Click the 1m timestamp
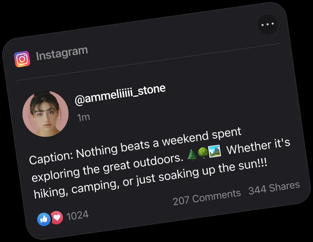Screen dimensions: 313x242 pos(83,117)
